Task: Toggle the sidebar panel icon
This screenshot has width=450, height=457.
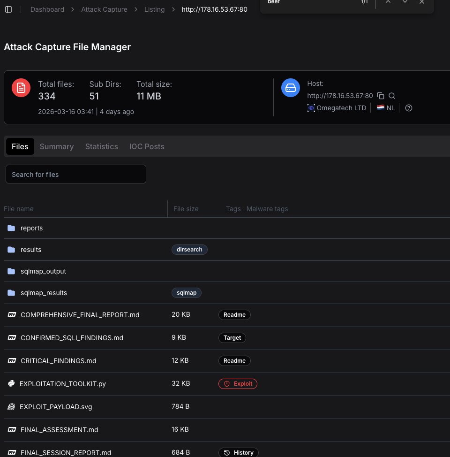Action: coord(8,9)
